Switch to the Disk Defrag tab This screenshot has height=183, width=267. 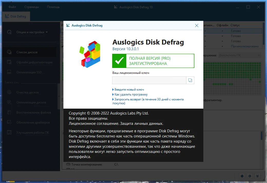coord(16,16)
